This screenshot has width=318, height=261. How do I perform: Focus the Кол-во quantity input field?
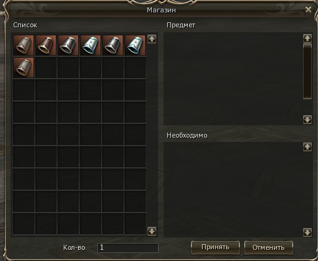click(x=128, y=248)
